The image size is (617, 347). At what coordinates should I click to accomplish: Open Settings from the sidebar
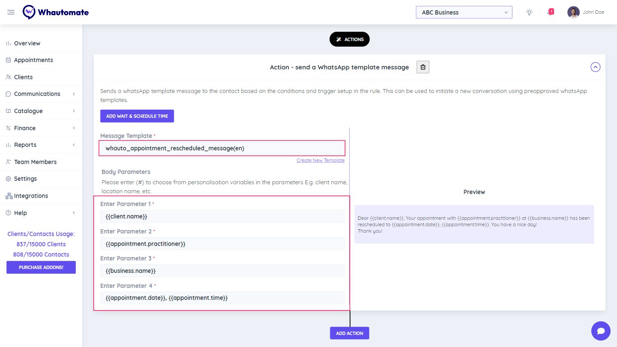(25, 179)
